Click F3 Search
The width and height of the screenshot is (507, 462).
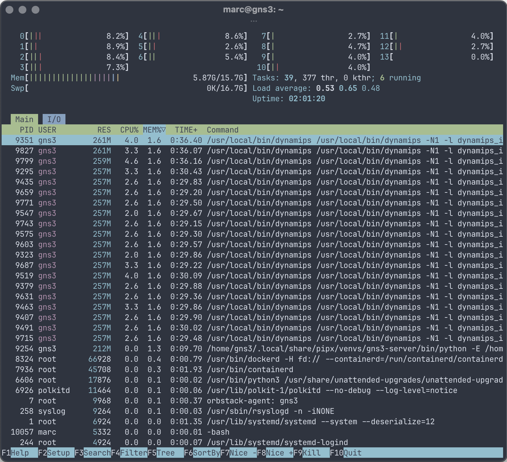pyautogui.click(x=93, y=453)
